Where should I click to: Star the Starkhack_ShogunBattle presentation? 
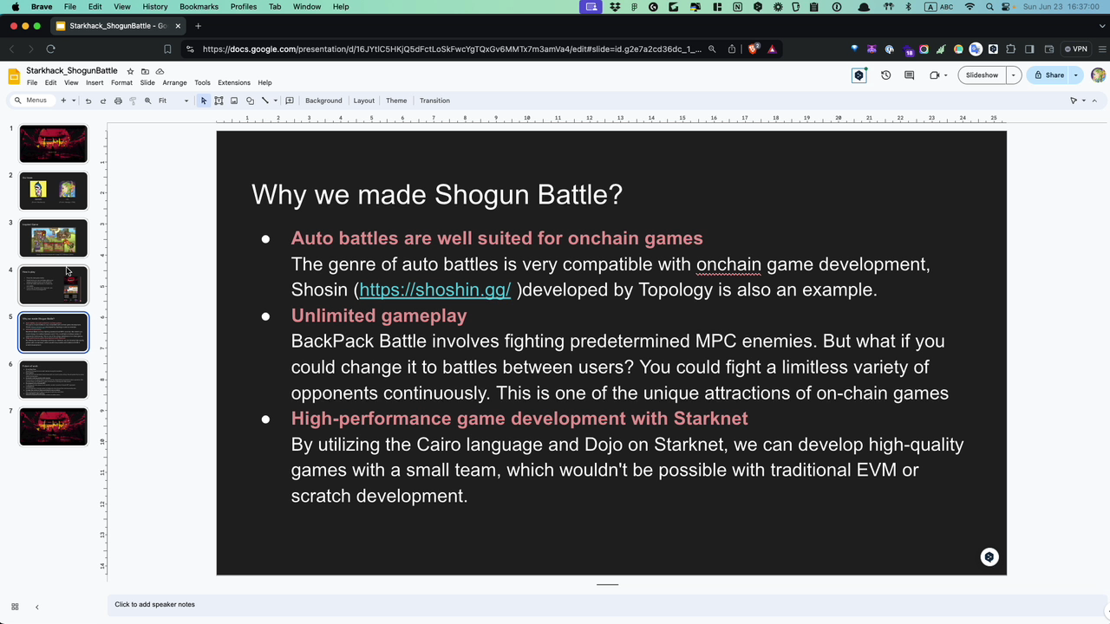coord(130,71)
